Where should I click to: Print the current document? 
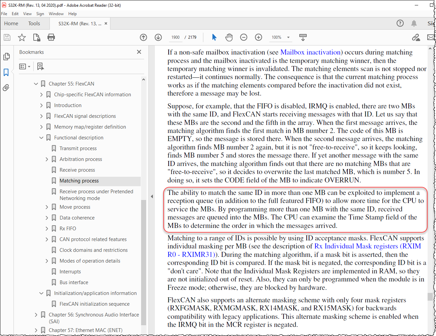pos(51,37)
